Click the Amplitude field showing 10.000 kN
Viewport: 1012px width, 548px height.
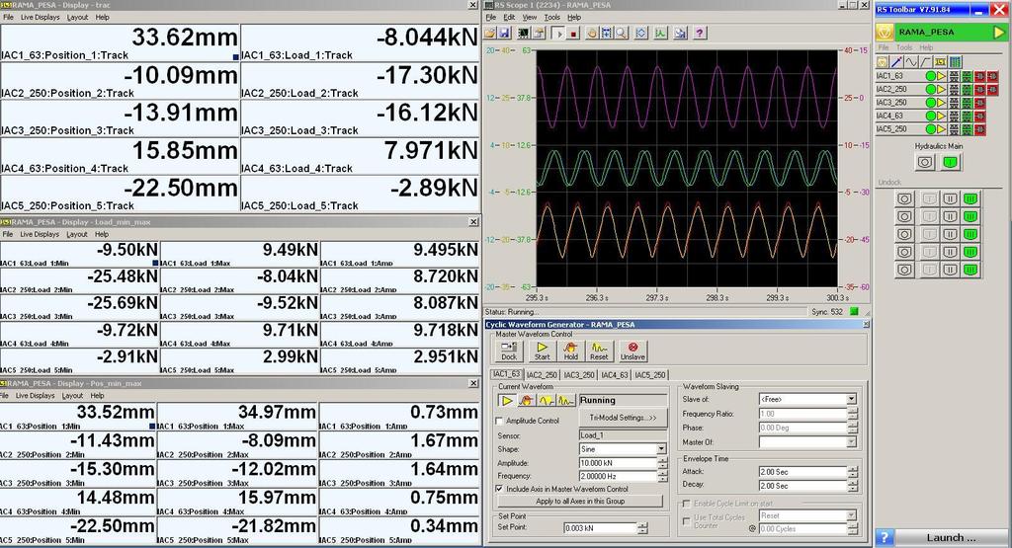coord(618,463)
